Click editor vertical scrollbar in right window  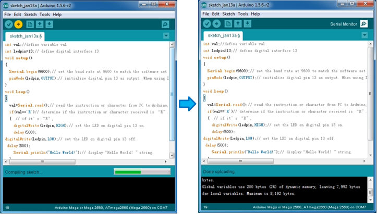(x=370, y=93)
